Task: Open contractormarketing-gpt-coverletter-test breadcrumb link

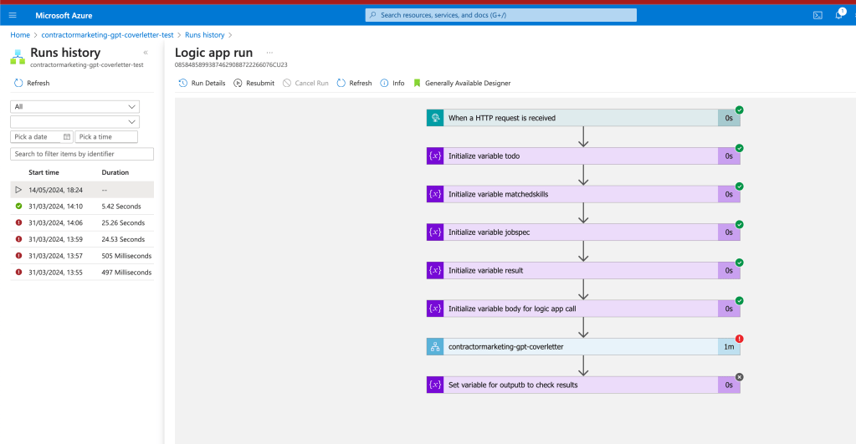Action: 108,35
